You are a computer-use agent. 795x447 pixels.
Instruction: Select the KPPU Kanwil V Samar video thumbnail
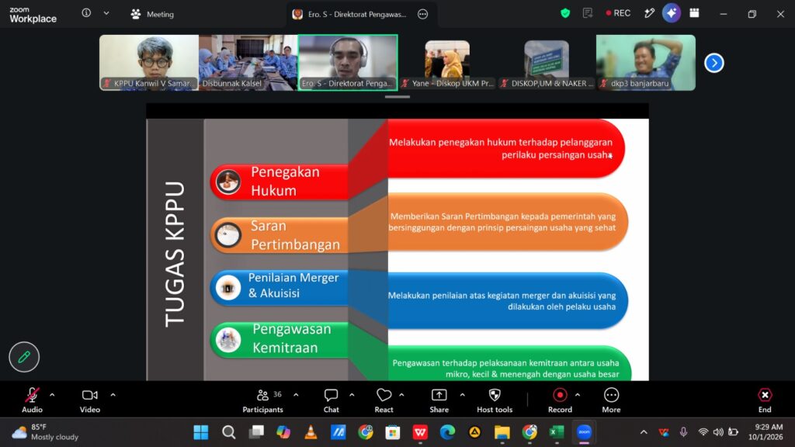[149, 63]
